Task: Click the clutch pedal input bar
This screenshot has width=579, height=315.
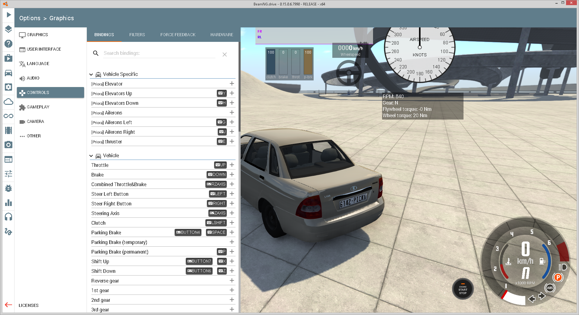Action: point(271,62)
